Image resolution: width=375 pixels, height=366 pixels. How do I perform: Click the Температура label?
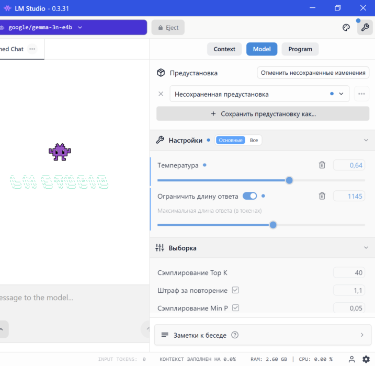point(178,165)
